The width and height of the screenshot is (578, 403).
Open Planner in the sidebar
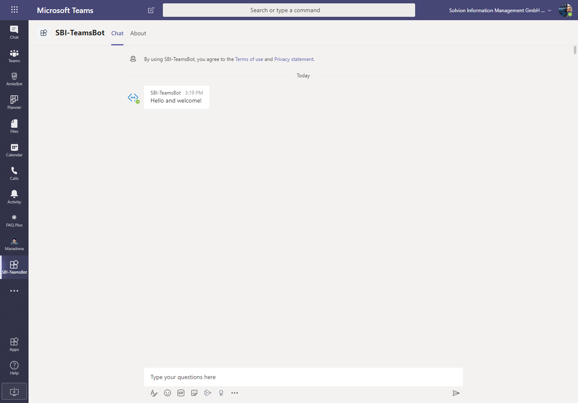[14, 103]
